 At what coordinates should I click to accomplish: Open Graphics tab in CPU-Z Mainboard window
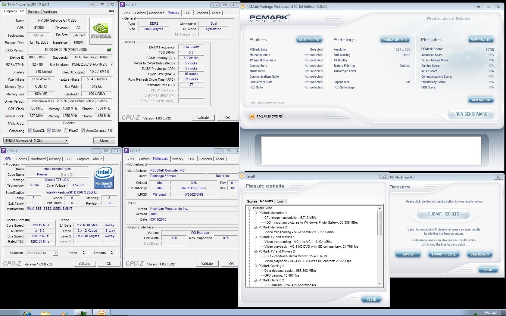point(206,159)
